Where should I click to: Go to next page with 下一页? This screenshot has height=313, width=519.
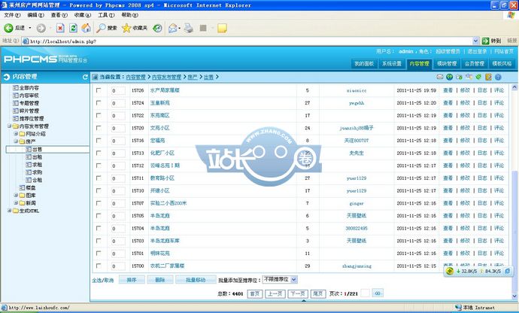coord(298,293)
